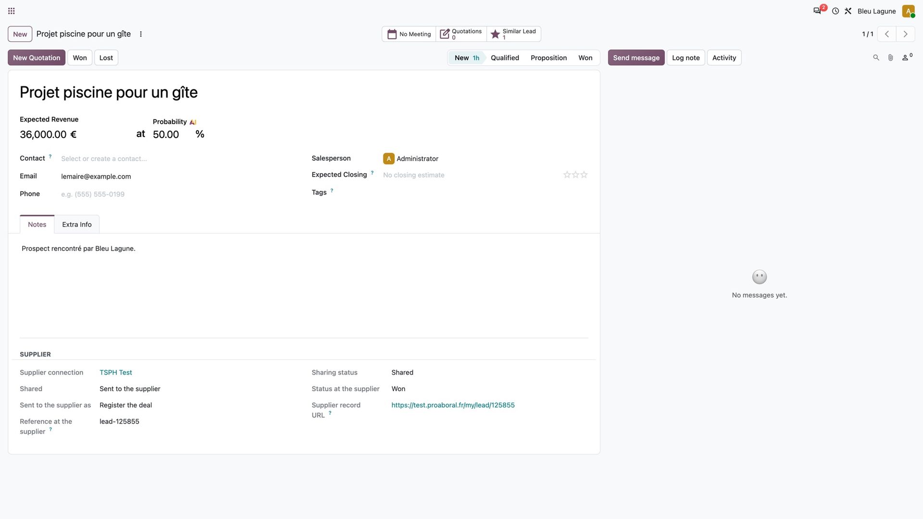Set priority to first star
923x519 pixels.
(567, 175)
